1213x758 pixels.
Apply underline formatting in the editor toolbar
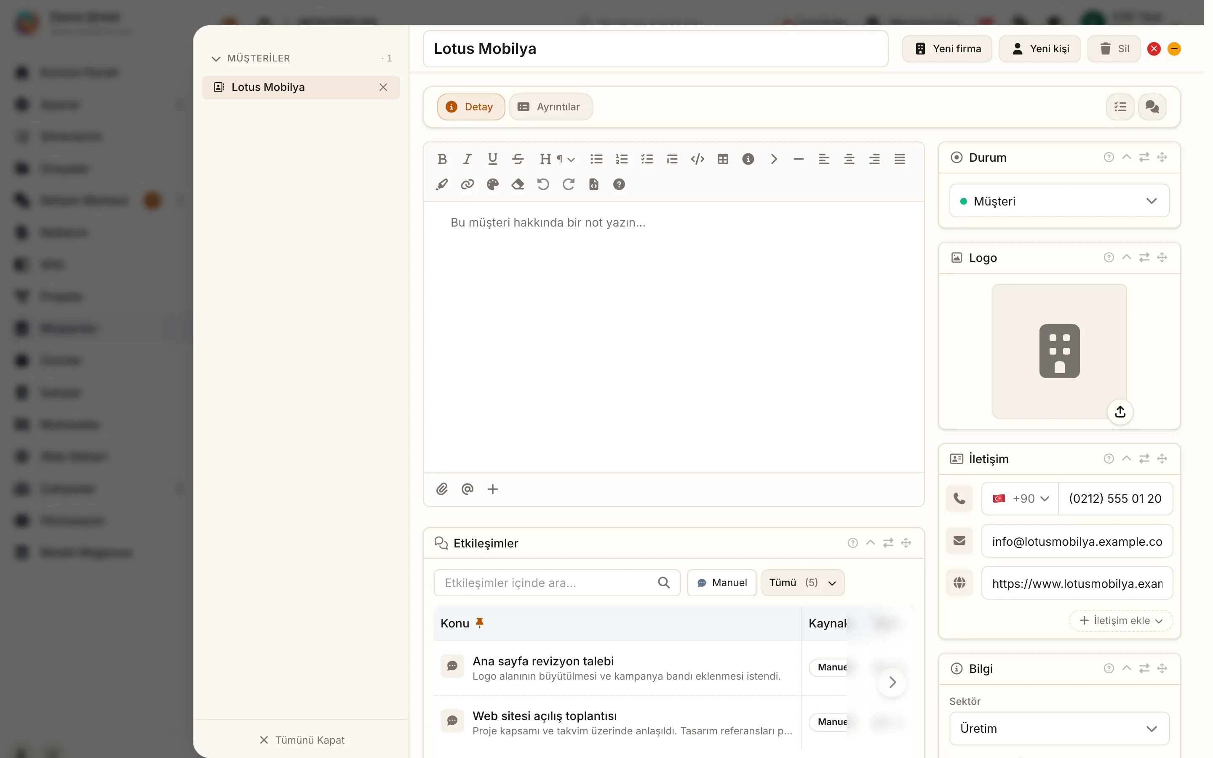[x=492, y=159]
